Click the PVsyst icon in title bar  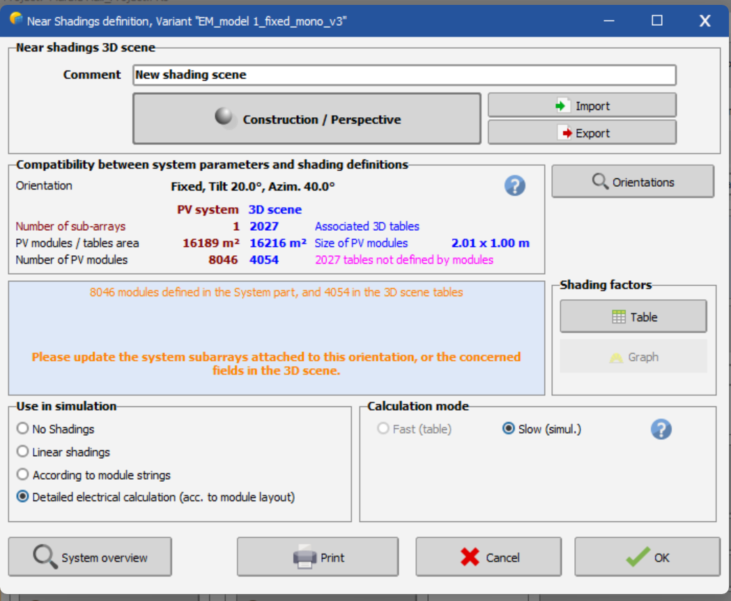pyautogui.click(x=16, y=21)
